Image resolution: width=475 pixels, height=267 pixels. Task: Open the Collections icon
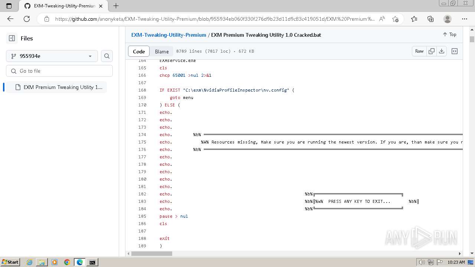tap(430, 19)
